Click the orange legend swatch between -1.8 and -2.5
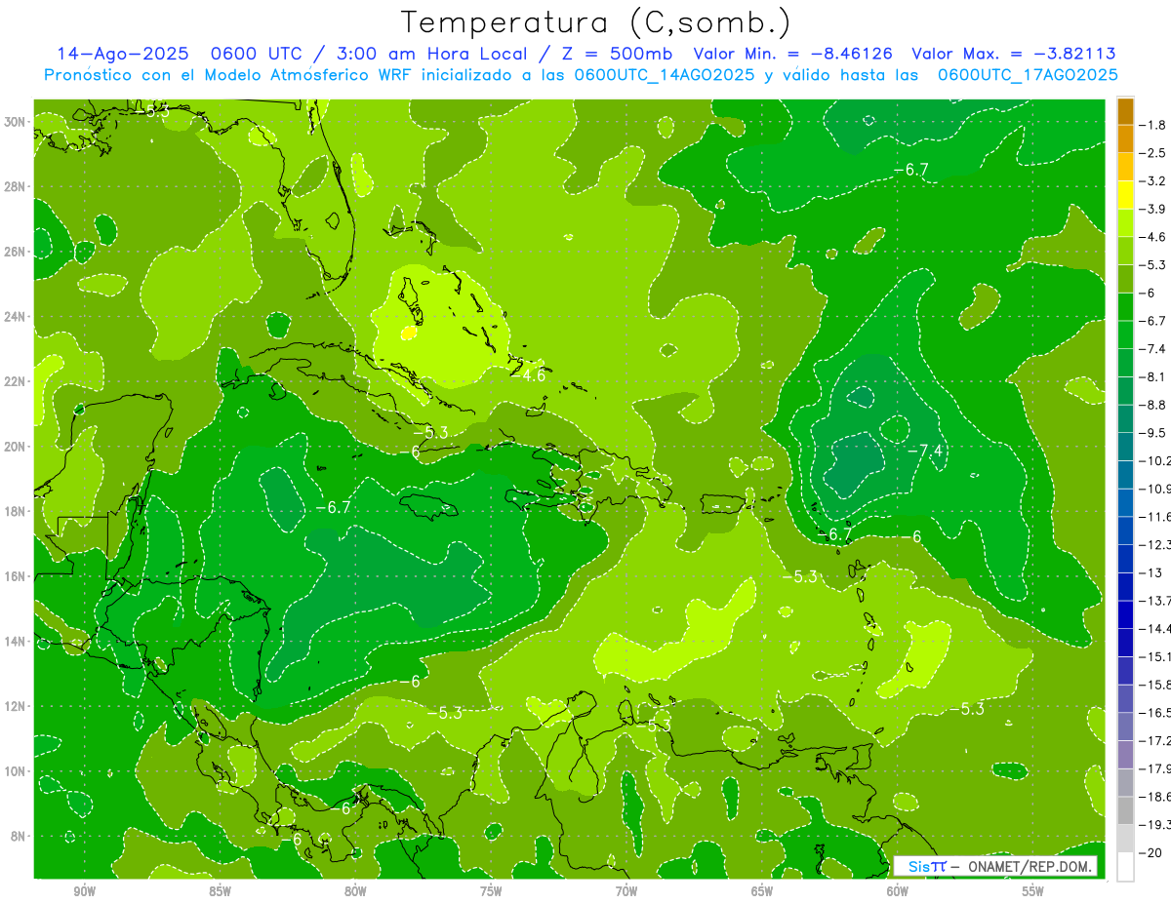This screenshot has height=904, width=1171. click(1125, 138)
